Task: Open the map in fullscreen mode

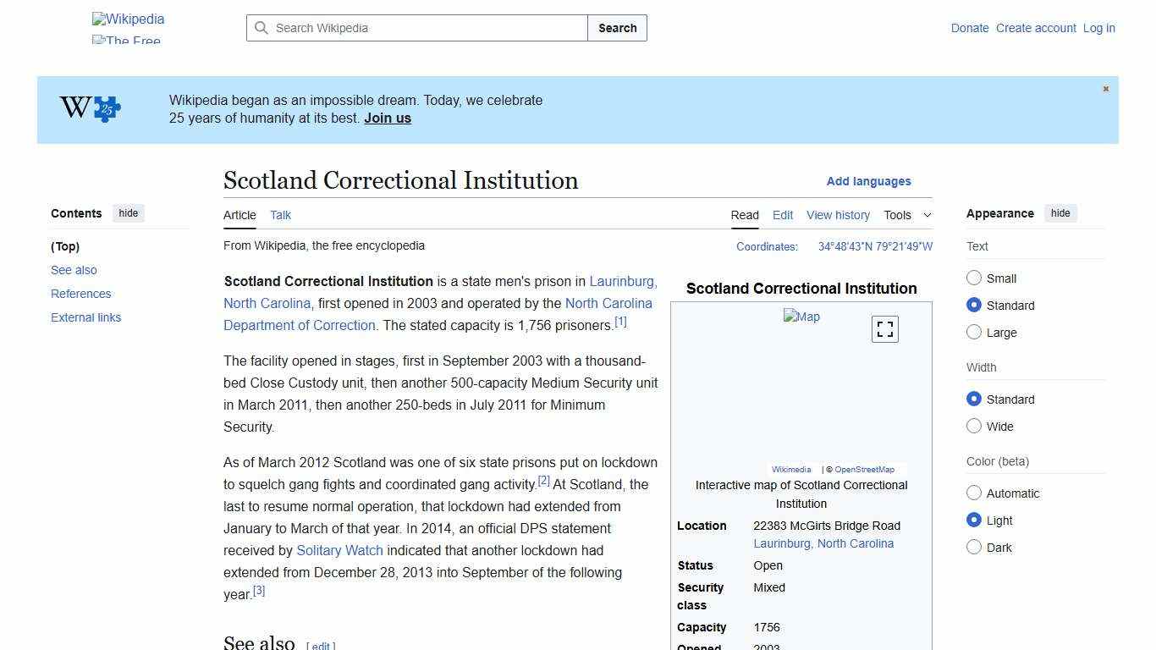Action: click(884, 328)
